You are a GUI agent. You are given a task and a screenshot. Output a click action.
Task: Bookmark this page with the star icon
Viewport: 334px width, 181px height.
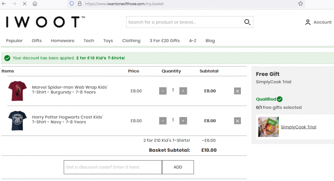click(x=300, y=3)
